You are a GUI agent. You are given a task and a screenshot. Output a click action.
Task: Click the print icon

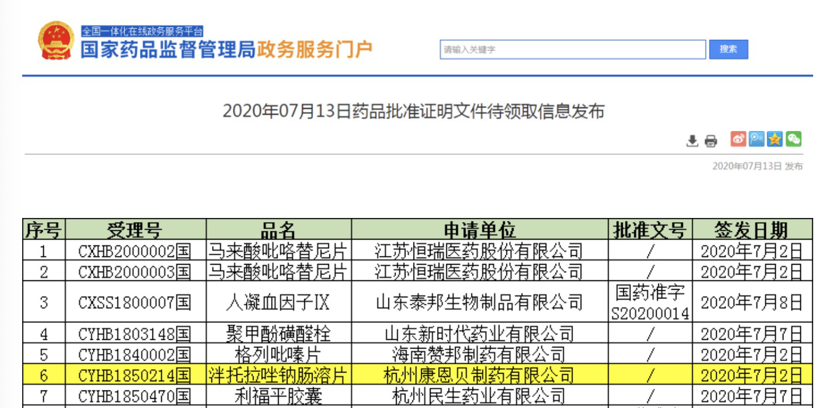click(710, 140)
